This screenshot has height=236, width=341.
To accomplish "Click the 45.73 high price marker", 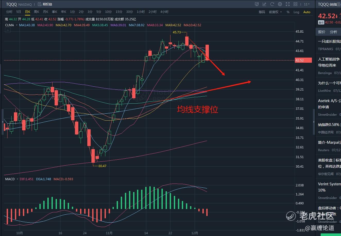I will [177, 32].
